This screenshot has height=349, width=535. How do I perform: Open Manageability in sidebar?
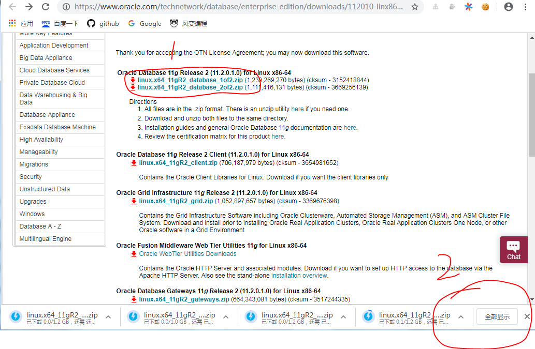tap(60, 152)
